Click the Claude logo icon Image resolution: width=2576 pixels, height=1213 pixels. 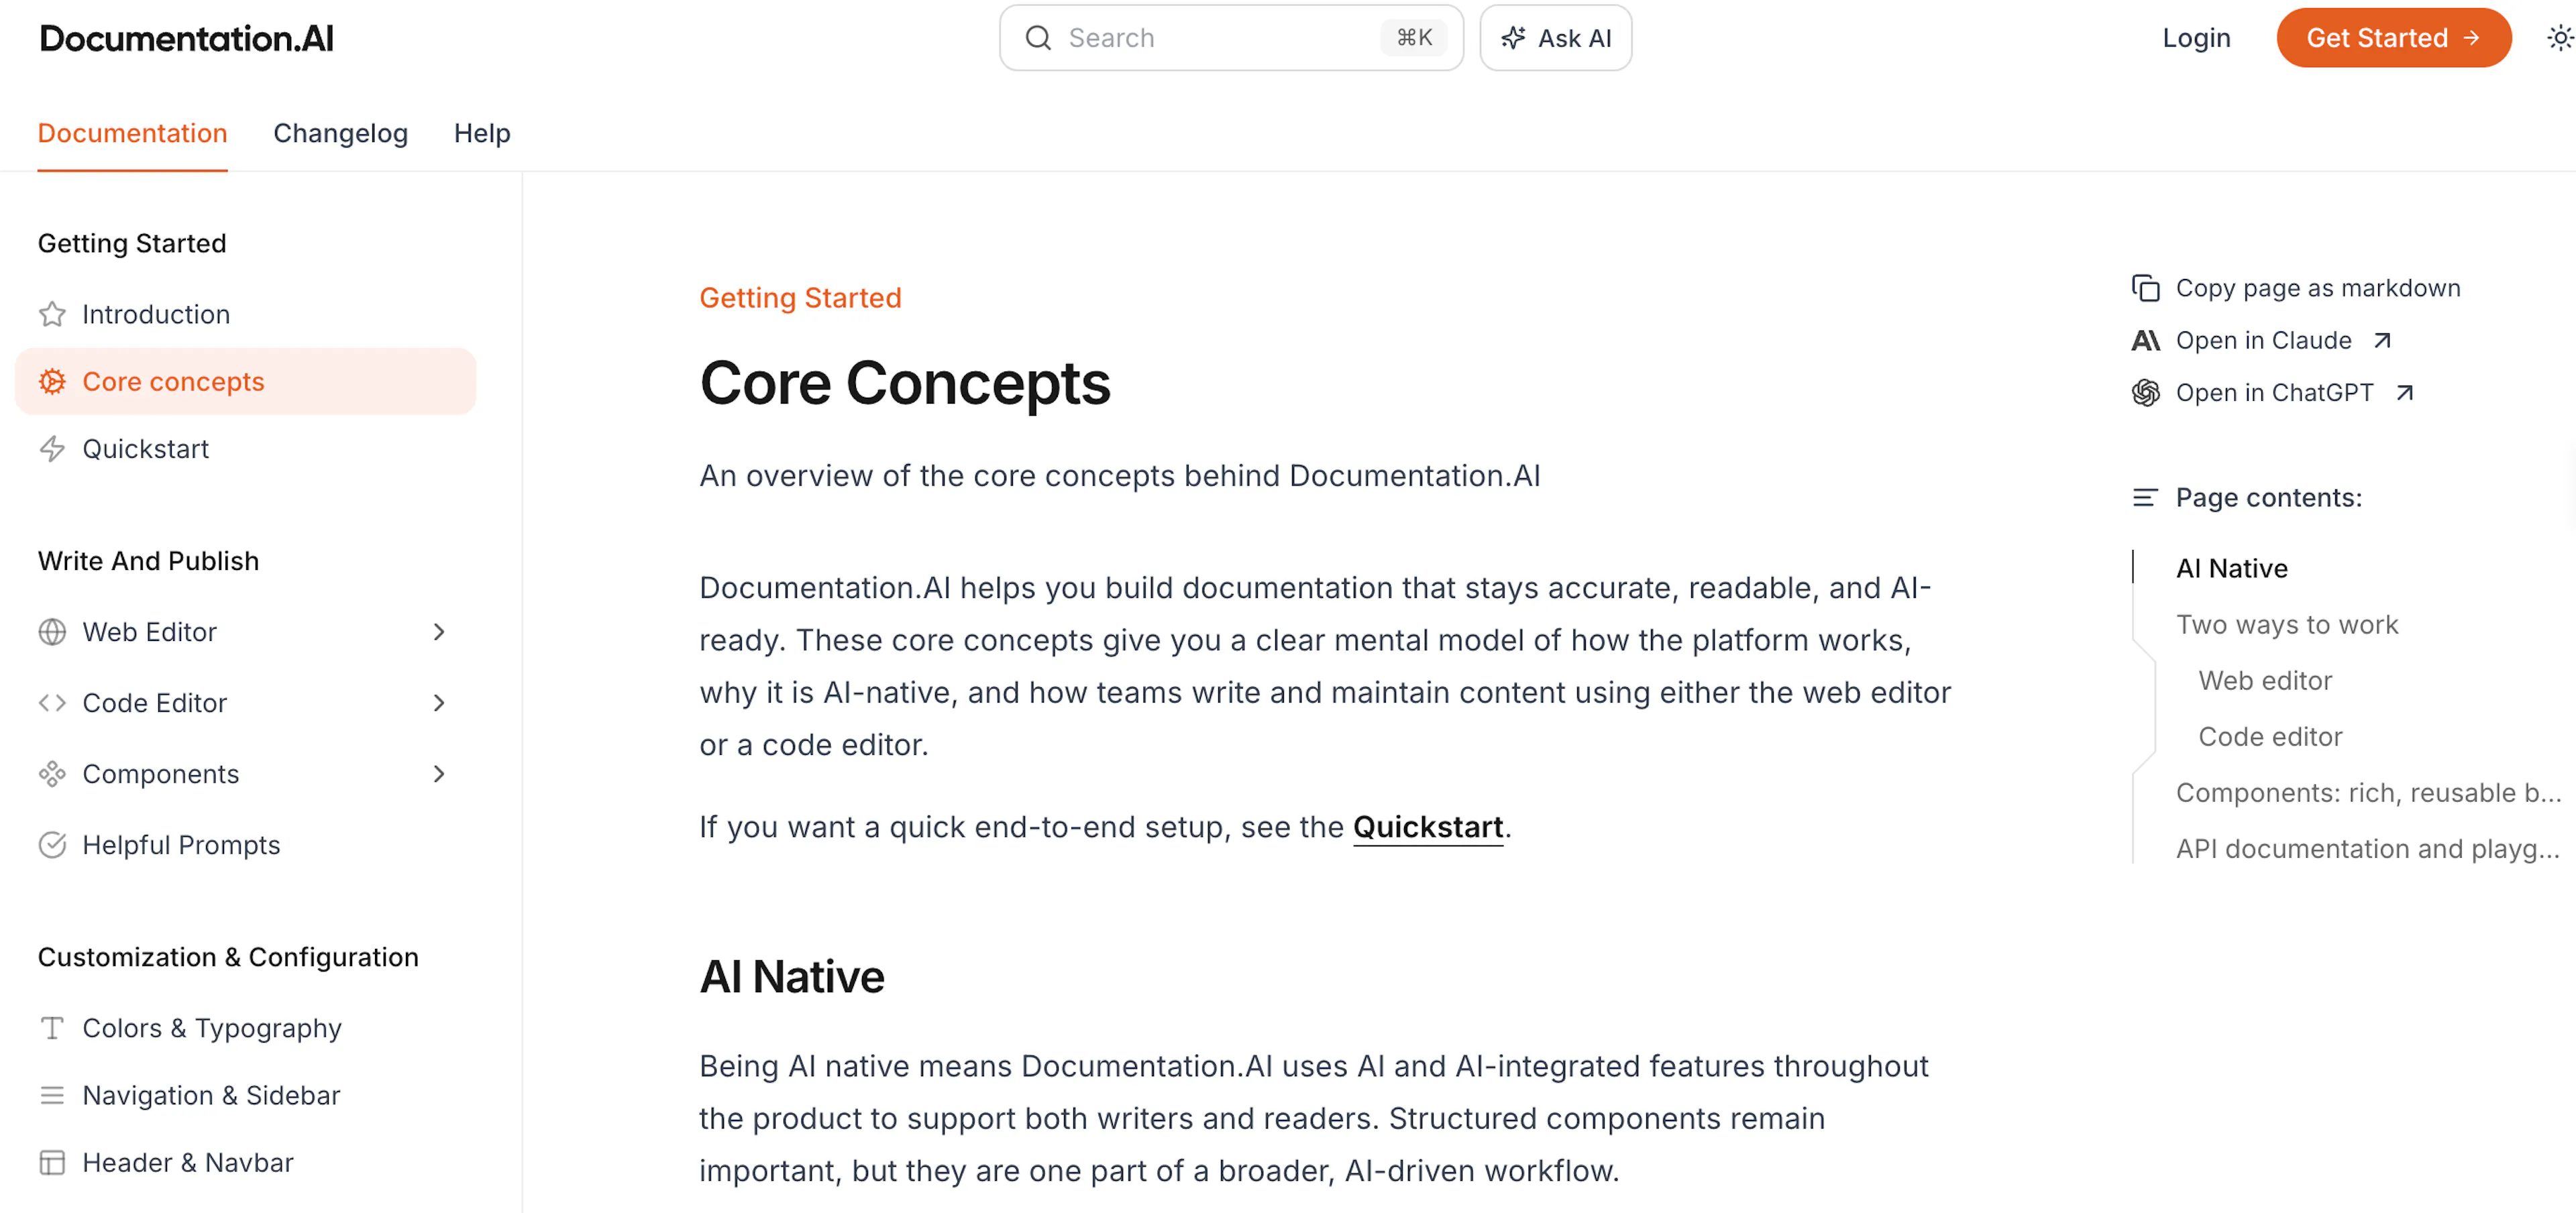click(x=2145, y=341)
